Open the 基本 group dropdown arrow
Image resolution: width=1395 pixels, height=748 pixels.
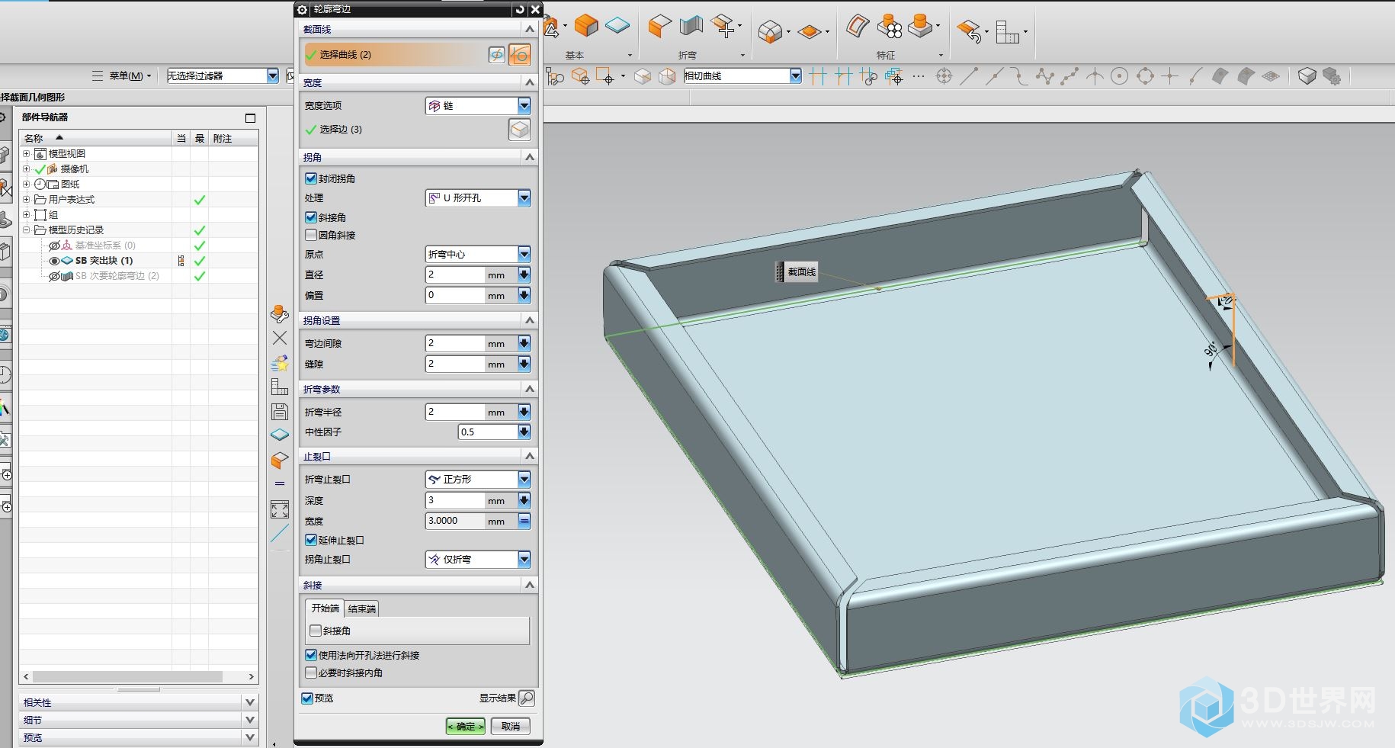[x=630, y=55]
